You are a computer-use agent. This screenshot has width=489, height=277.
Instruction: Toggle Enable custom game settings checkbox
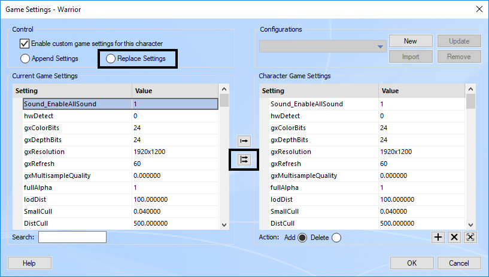tap(25, 44)
